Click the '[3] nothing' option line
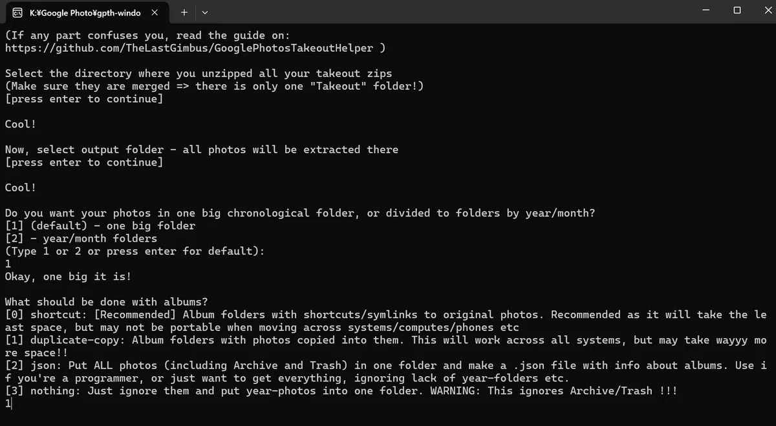 (x=341, y=390)
